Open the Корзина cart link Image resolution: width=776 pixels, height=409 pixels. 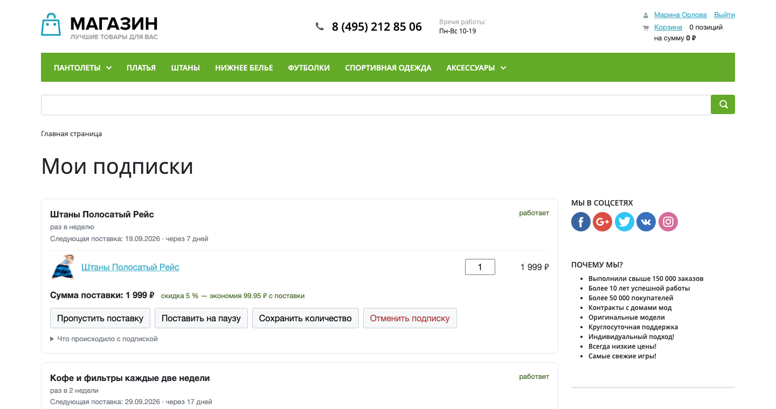tap(668, 27)
